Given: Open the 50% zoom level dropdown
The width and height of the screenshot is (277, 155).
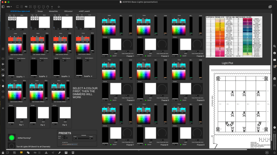Looking at the screenshot, I should tap(9, 6).
